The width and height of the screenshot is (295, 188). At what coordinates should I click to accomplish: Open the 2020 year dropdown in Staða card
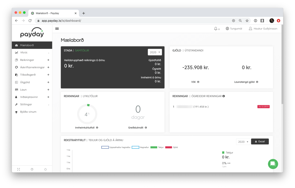click(155, 52)
